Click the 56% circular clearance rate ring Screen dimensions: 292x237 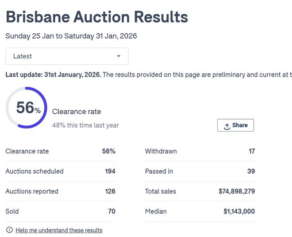click(x=27, y=108)
